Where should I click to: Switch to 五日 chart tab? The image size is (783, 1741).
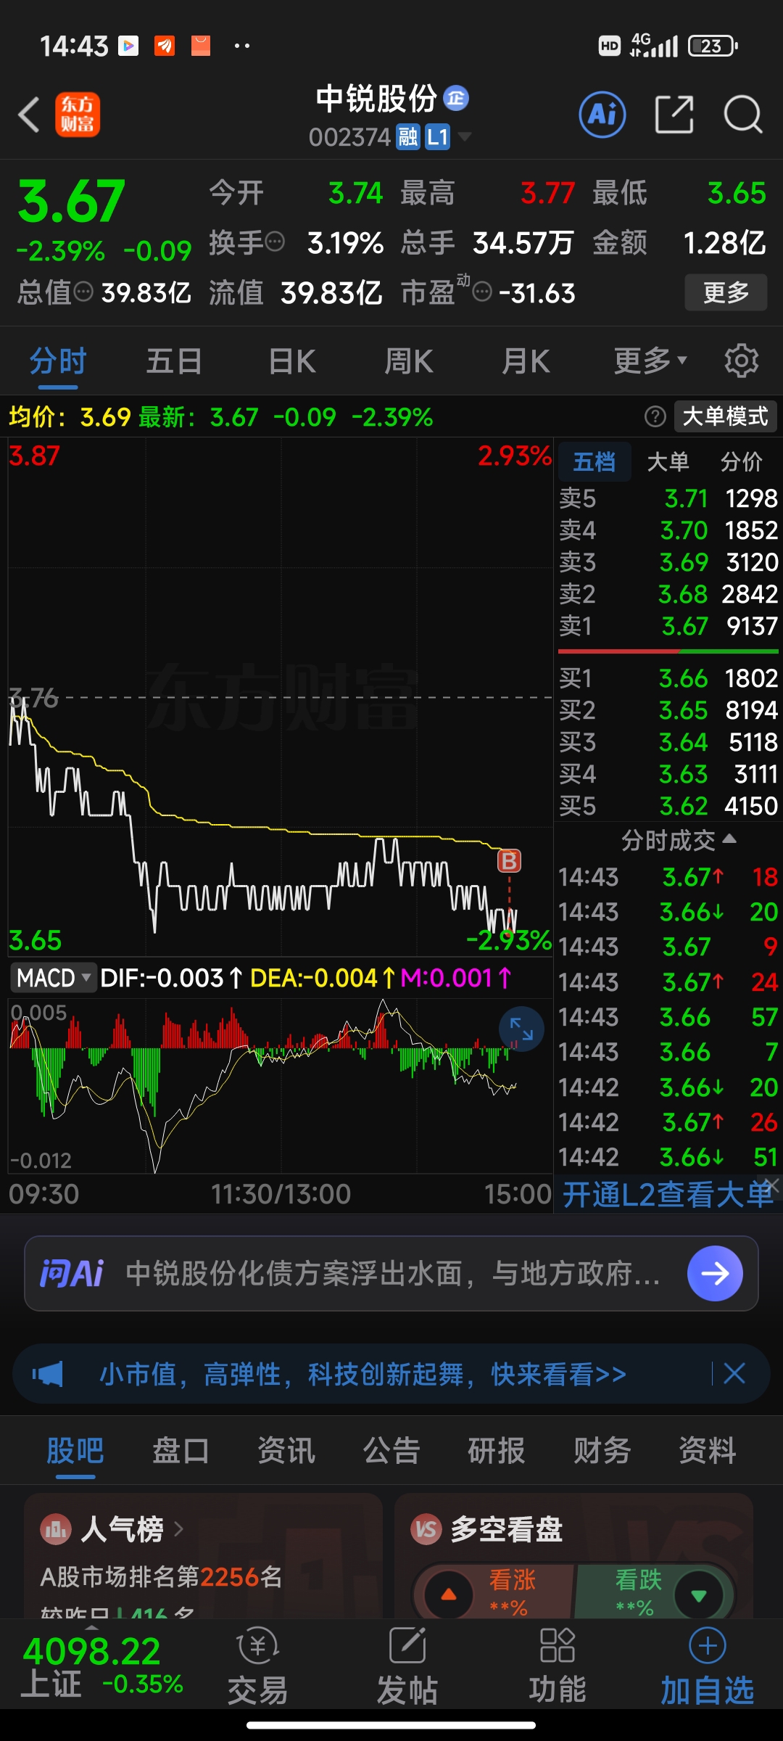175,361
